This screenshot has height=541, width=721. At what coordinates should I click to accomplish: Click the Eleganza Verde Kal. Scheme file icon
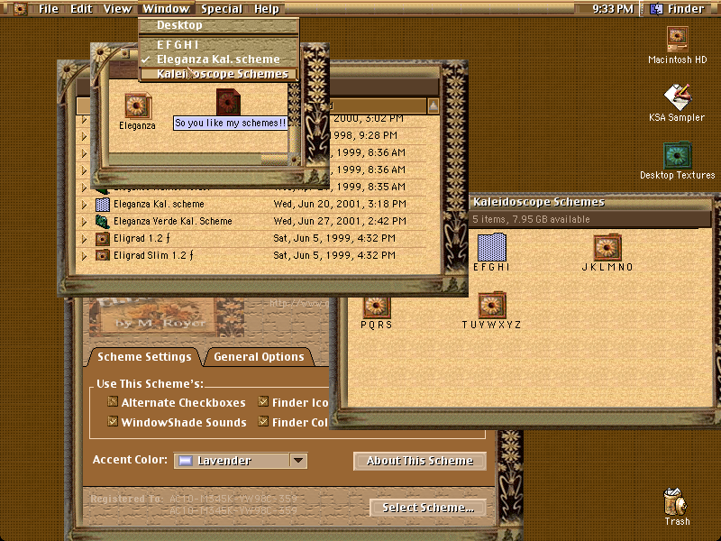pyautogui.click(x=102, y=221)
